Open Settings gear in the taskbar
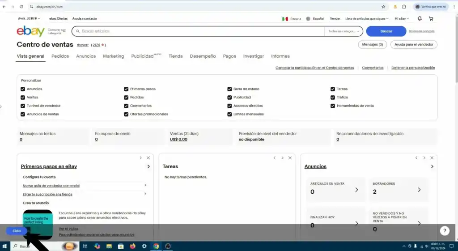 tap(144, 247)
